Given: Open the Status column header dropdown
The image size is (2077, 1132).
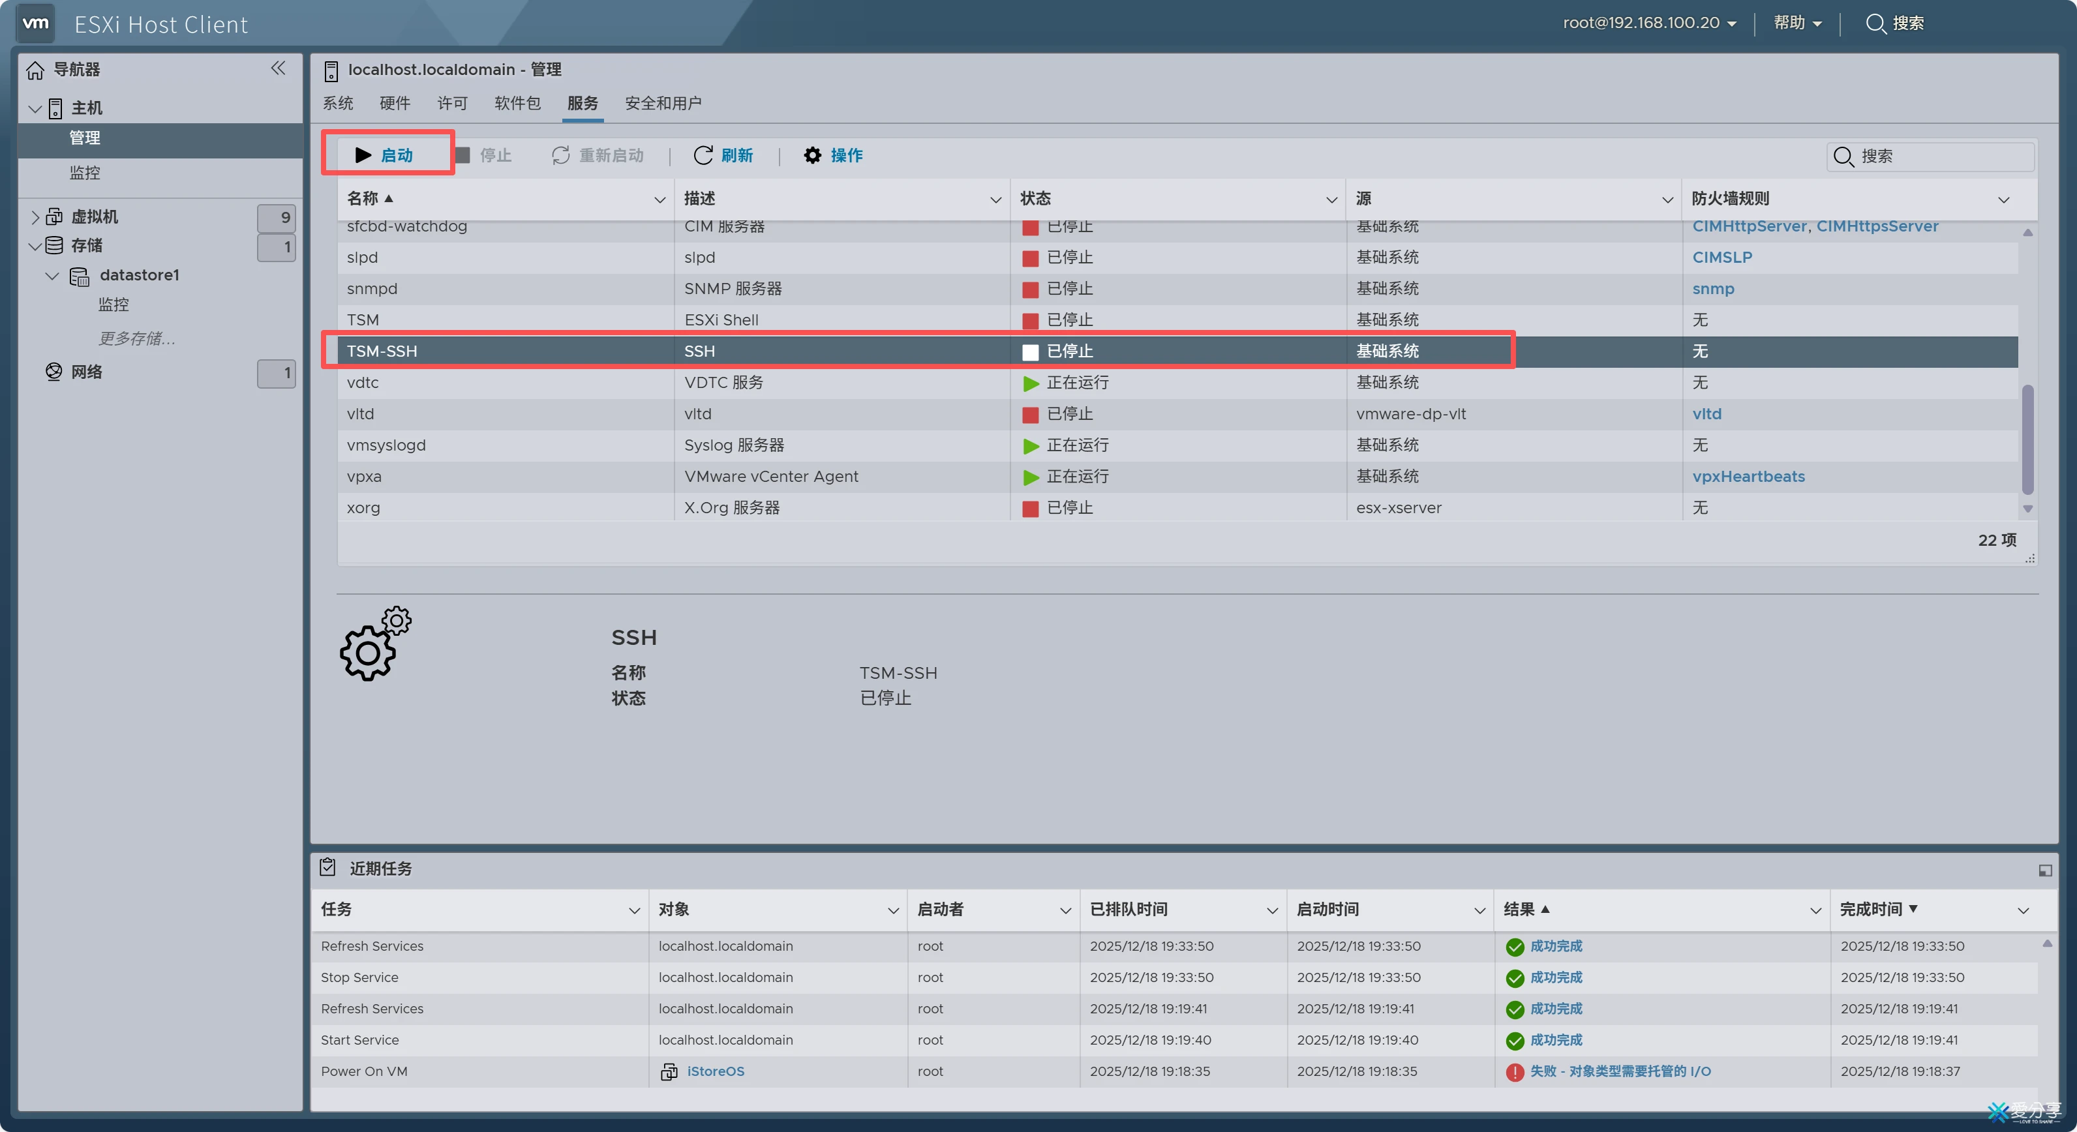Looking at the screenshot, I should click(x=1331, y=200).
